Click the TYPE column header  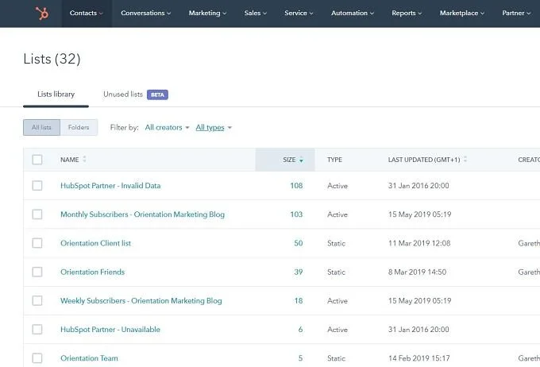pos(334,160)
